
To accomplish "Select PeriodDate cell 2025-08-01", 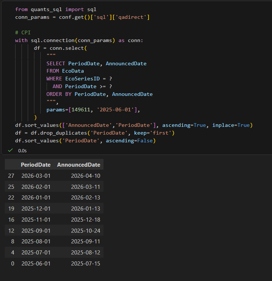I will tap(36, 242).
